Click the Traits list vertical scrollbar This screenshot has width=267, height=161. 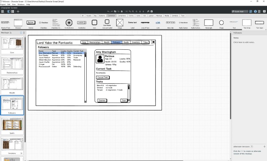coord(129,93)
